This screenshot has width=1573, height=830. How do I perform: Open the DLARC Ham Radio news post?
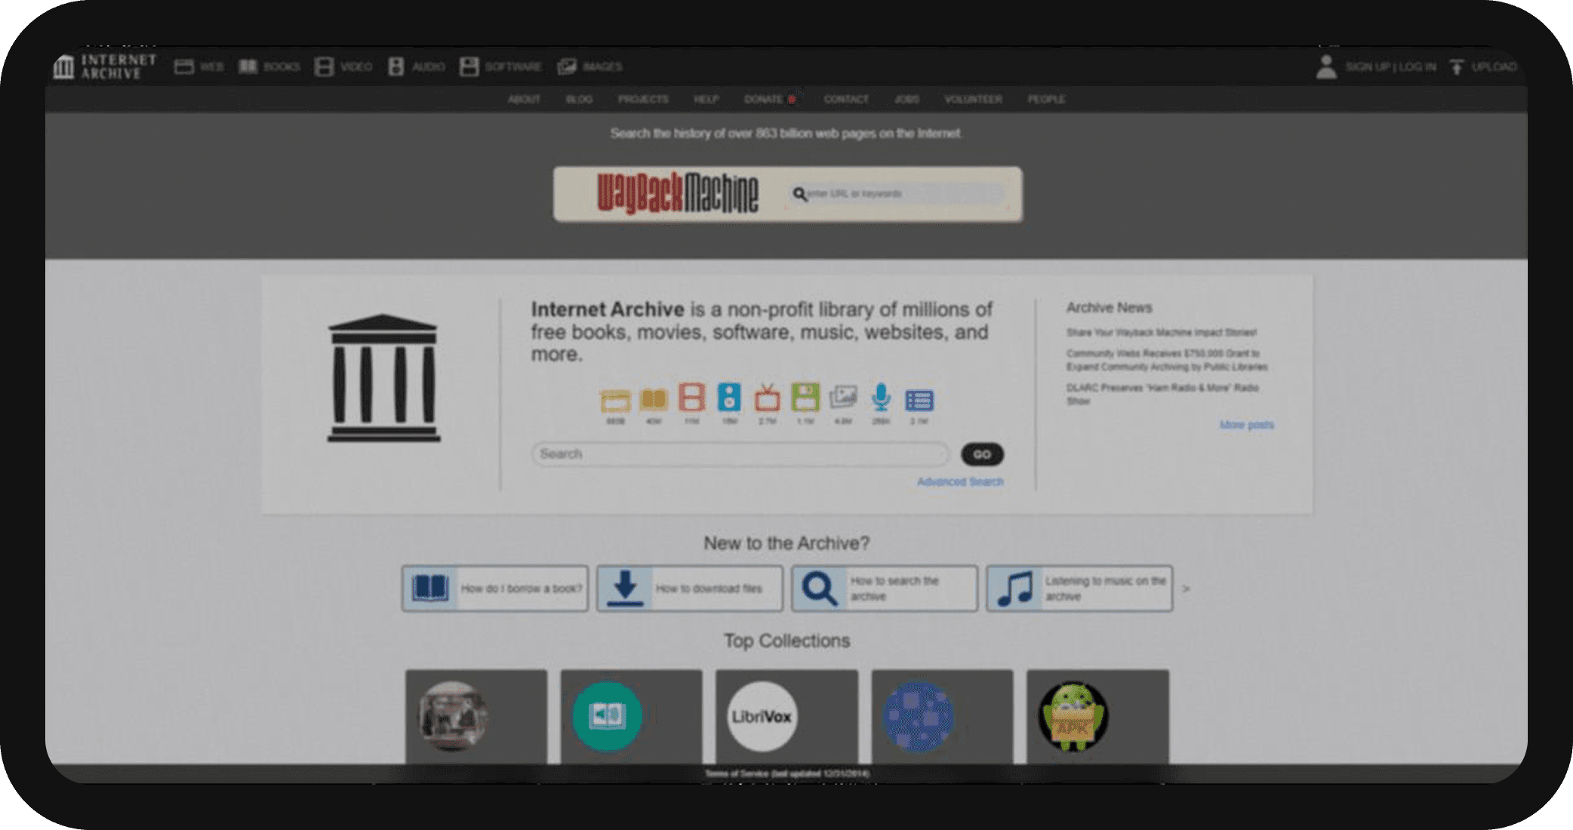pyautogui.click(x=1162, y=394)
